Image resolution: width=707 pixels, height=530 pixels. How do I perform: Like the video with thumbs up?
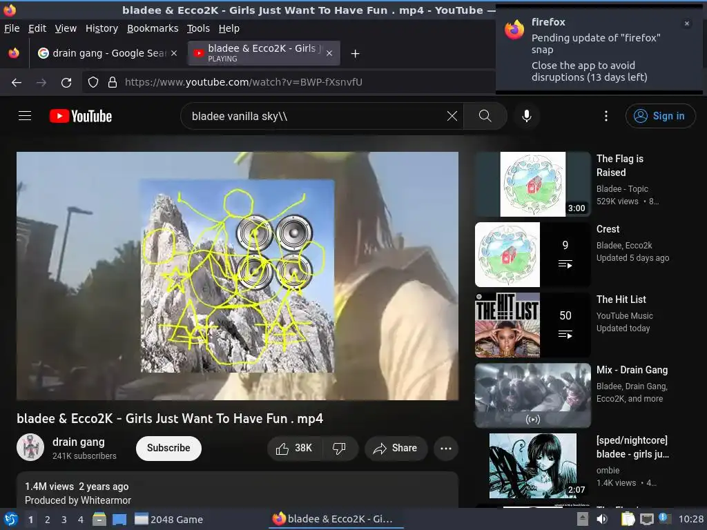tap(294, 448)
